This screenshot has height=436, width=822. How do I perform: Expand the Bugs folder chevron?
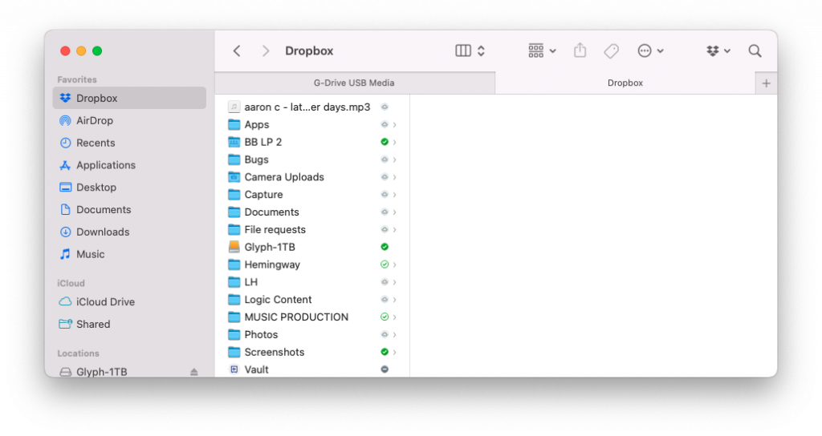[x=394, y=159]
